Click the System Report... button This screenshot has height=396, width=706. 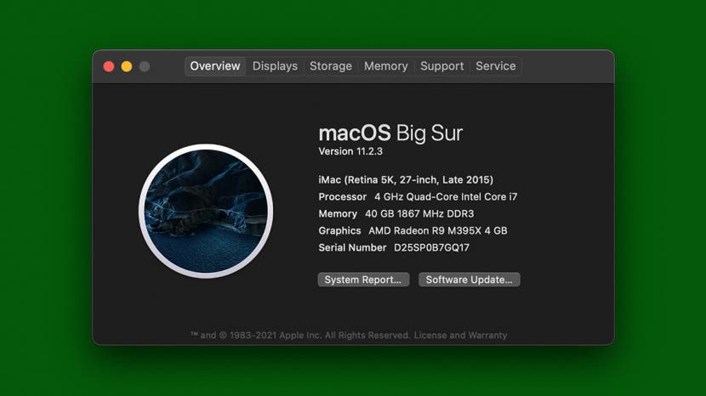[x=363, y=280]
